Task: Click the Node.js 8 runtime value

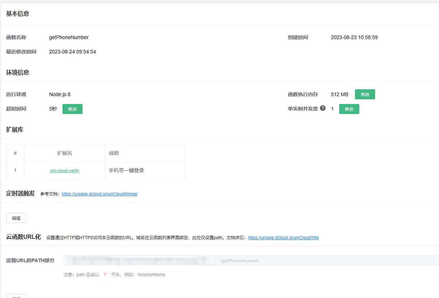Action: [x=60, y=94]
